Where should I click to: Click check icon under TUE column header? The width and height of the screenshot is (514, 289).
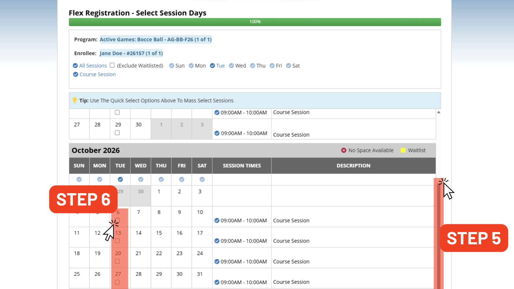[x=120, y=179]
